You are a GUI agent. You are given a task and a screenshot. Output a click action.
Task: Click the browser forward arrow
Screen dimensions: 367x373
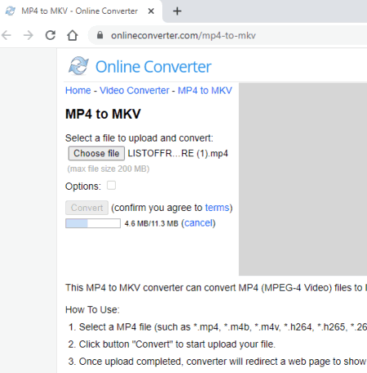click(29, 35)
